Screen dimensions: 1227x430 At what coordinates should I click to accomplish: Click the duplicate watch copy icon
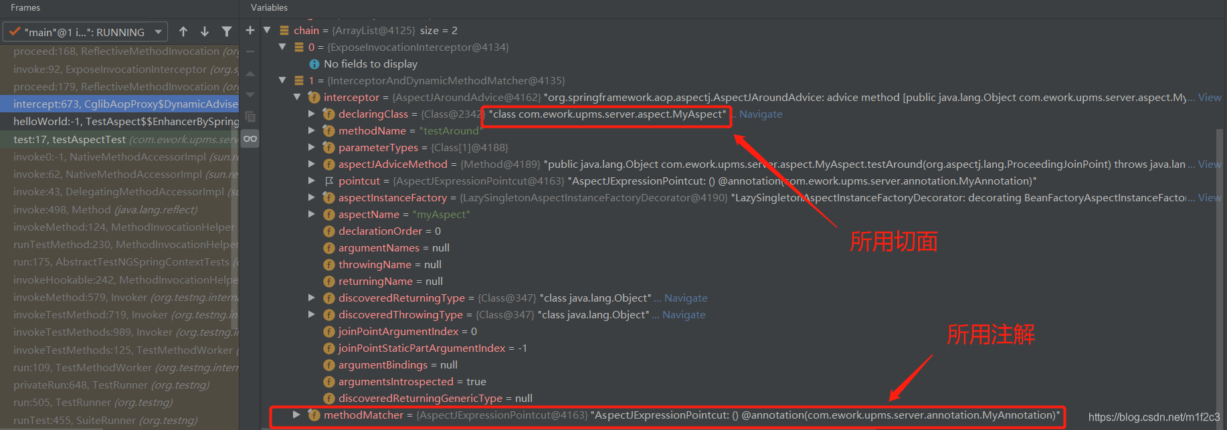coord(250,116)
